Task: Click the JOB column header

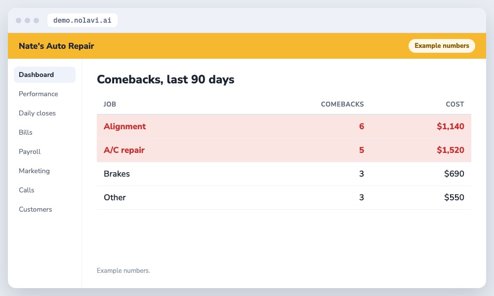Action: pos(110,104)
